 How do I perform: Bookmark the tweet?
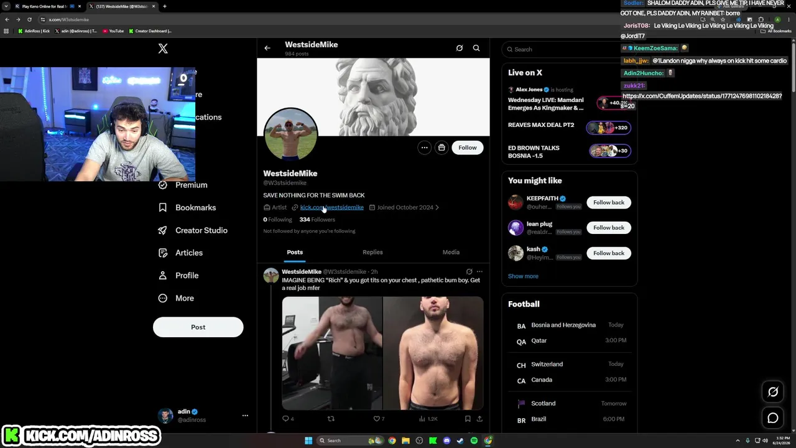tap(468, 419)
